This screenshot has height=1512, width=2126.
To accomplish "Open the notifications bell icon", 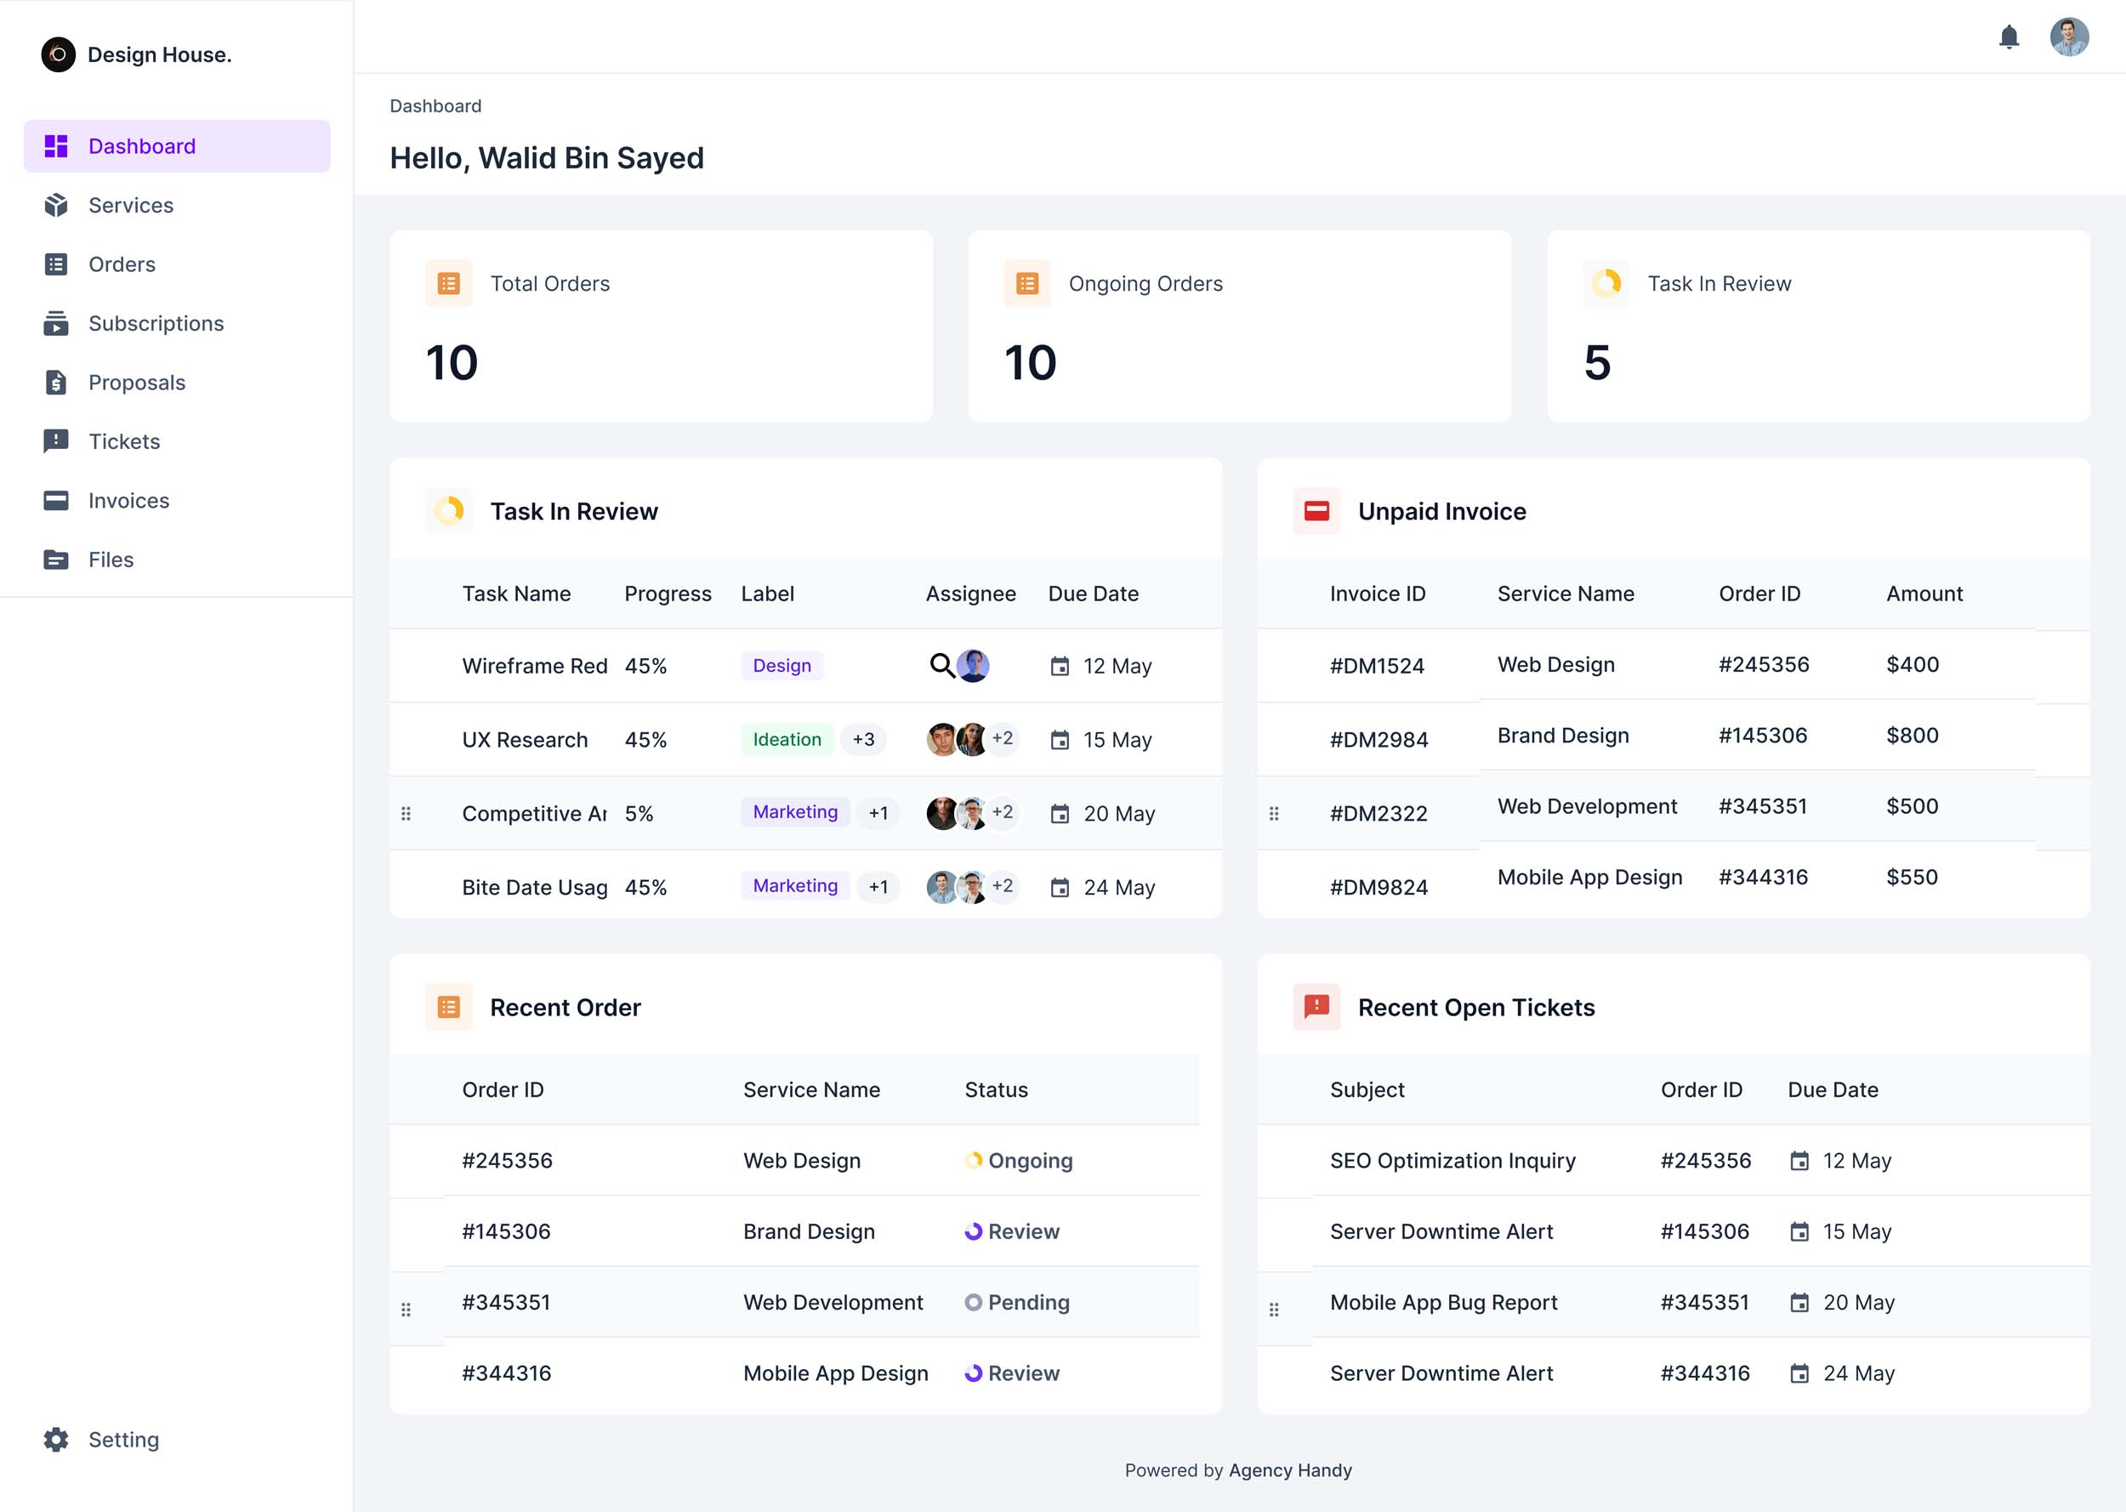I will (x=2009, y=37).
